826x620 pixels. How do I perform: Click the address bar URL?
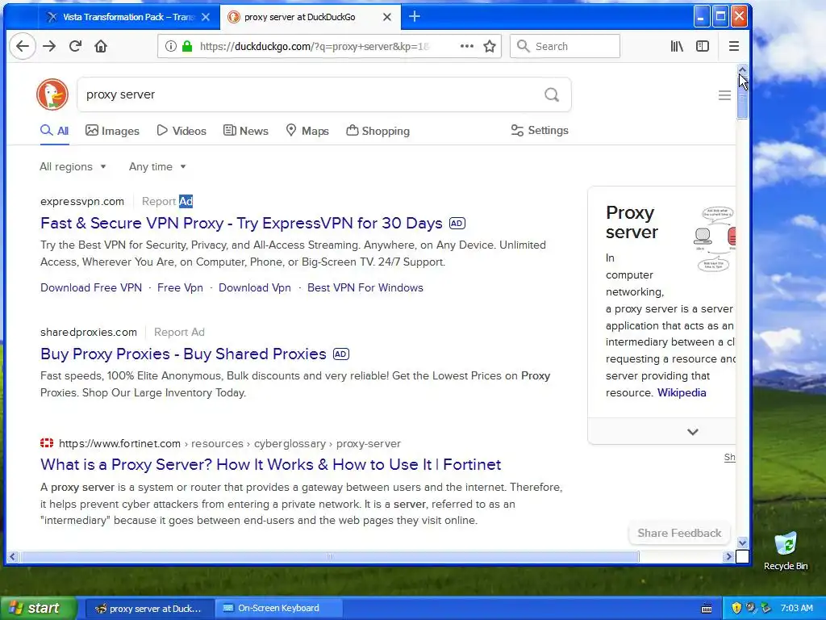coord(314,46)
